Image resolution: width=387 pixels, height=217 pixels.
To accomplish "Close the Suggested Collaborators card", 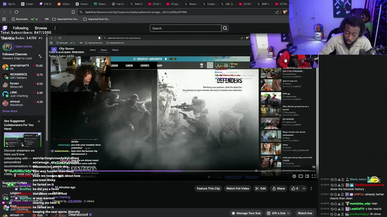I will click(39, 121).
